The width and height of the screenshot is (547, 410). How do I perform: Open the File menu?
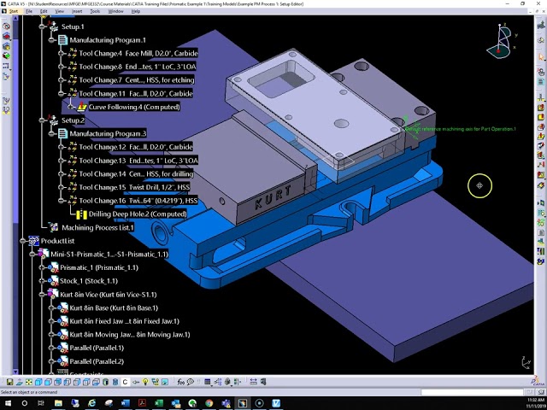[x=29, y=11]
